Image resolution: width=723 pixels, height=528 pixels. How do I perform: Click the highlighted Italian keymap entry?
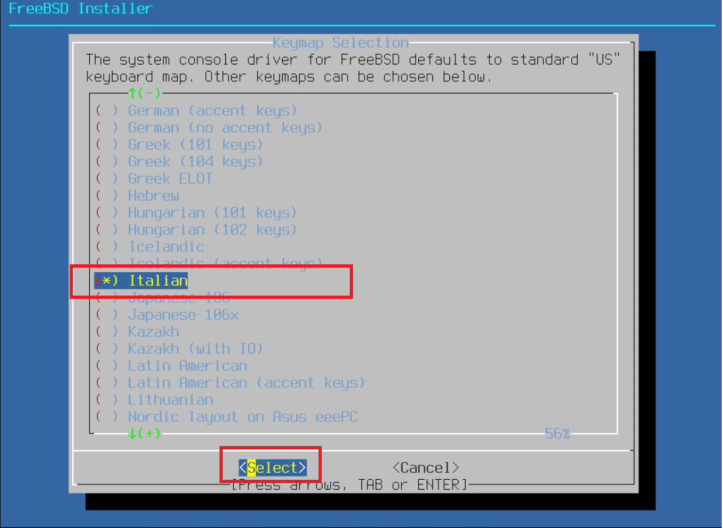click(141, 281)
